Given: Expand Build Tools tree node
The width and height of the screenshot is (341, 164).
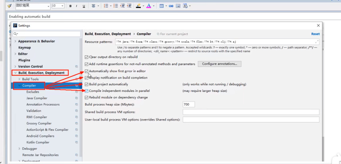Looking at the screenshot, I should tap(19, 79).
